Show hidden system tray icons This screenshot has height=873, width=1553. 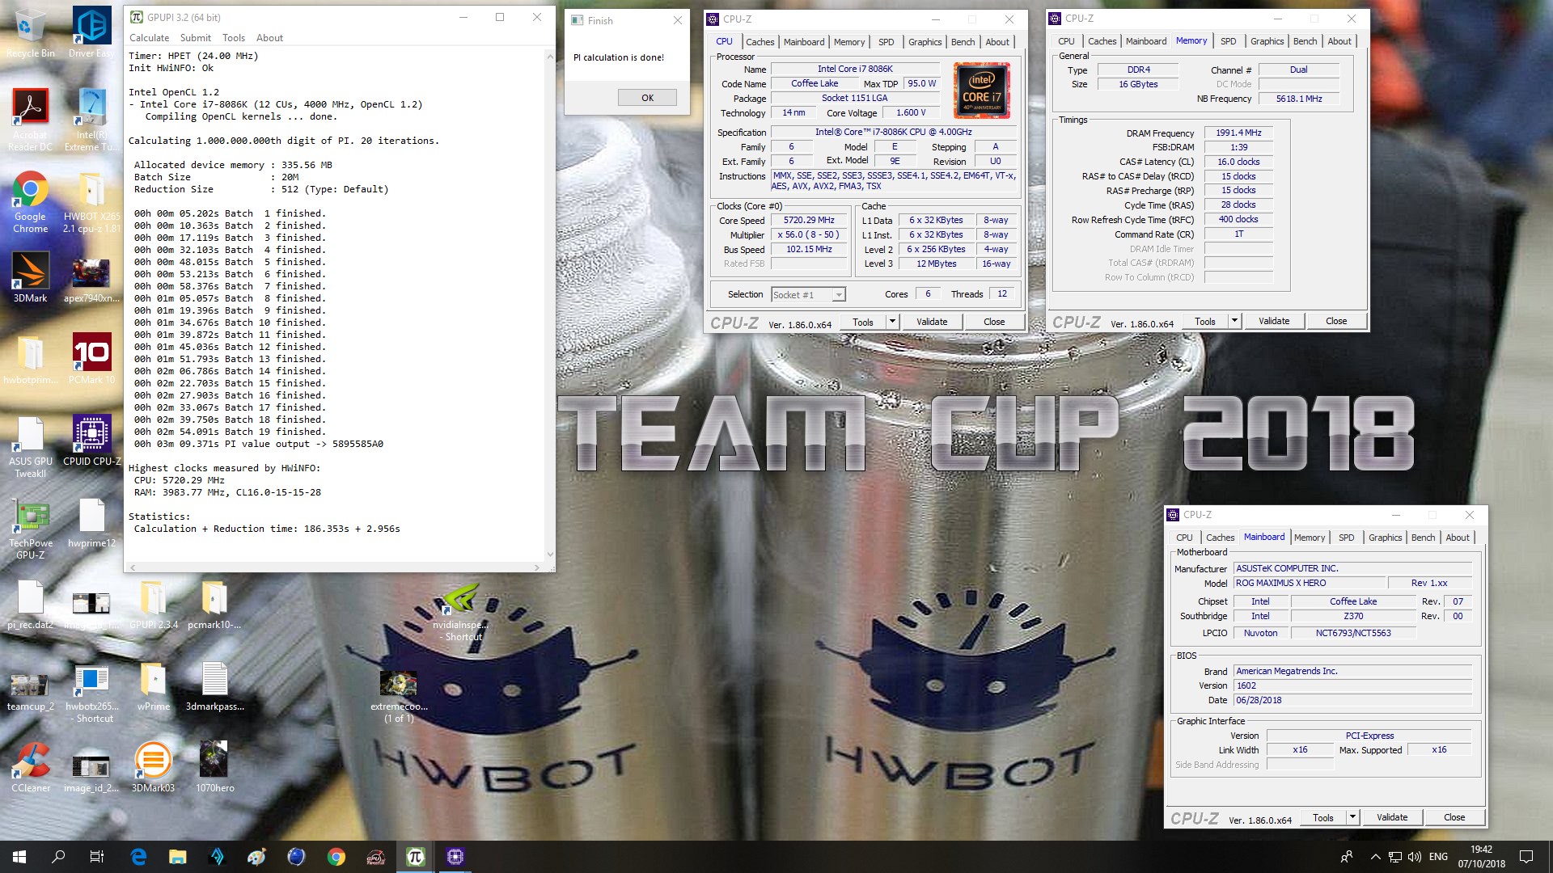click(1375, 857)
